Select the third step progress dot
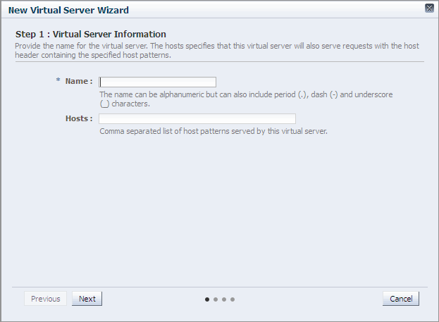The image size is (439, 322). pos(224,299)
